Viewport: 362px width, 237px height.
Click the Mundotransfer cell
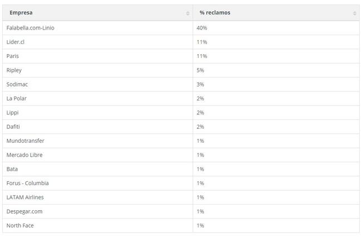point(25,141)
